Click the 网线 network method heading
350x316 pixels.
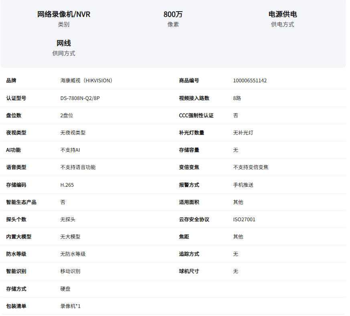(64, 43)
